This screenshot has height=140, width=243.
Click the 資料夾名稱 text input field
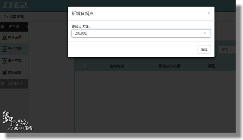(137, 33)
